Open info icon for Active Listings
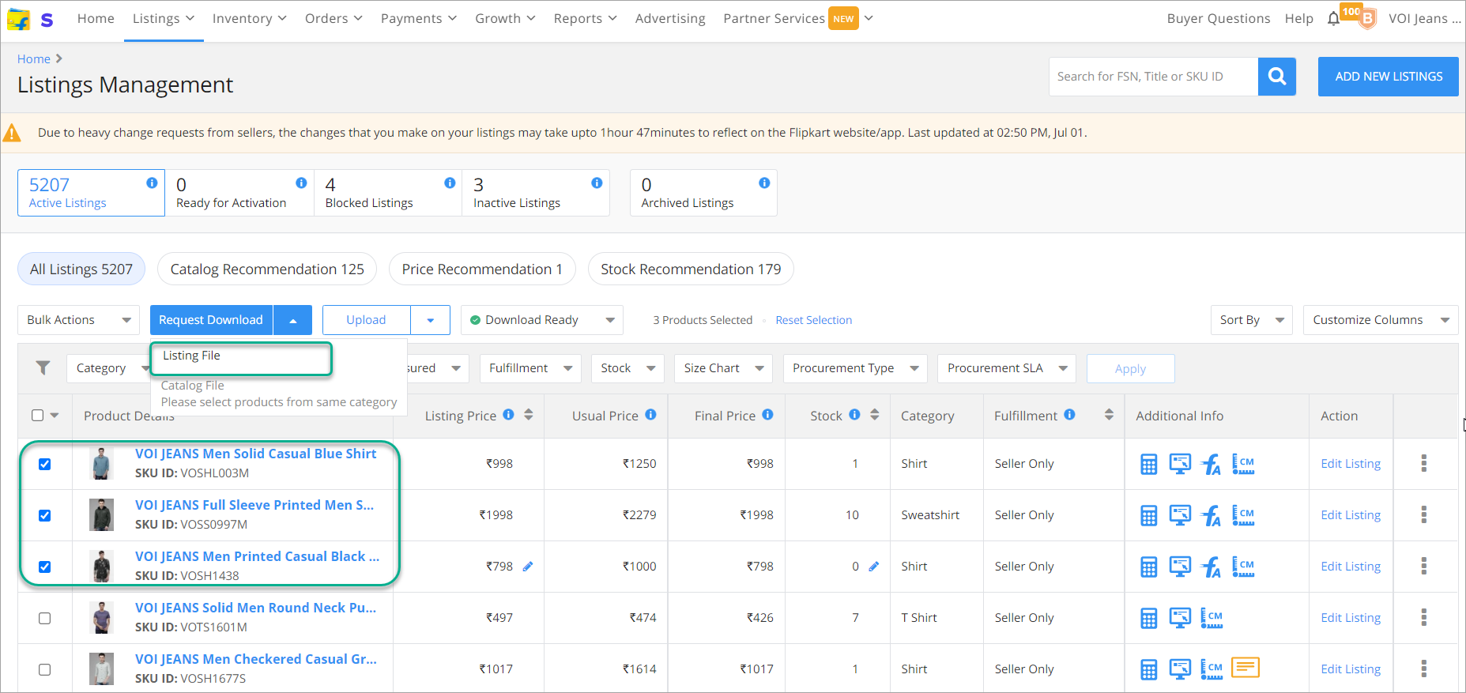The width and height of the screenshot is (1466, 693). point(152,183)
